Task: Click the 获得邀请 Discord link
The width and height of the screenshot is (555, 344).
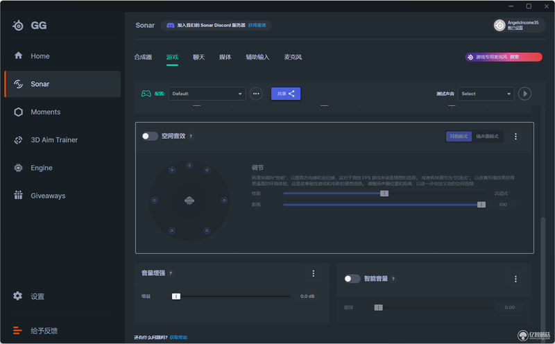Action: pos(257,25)
